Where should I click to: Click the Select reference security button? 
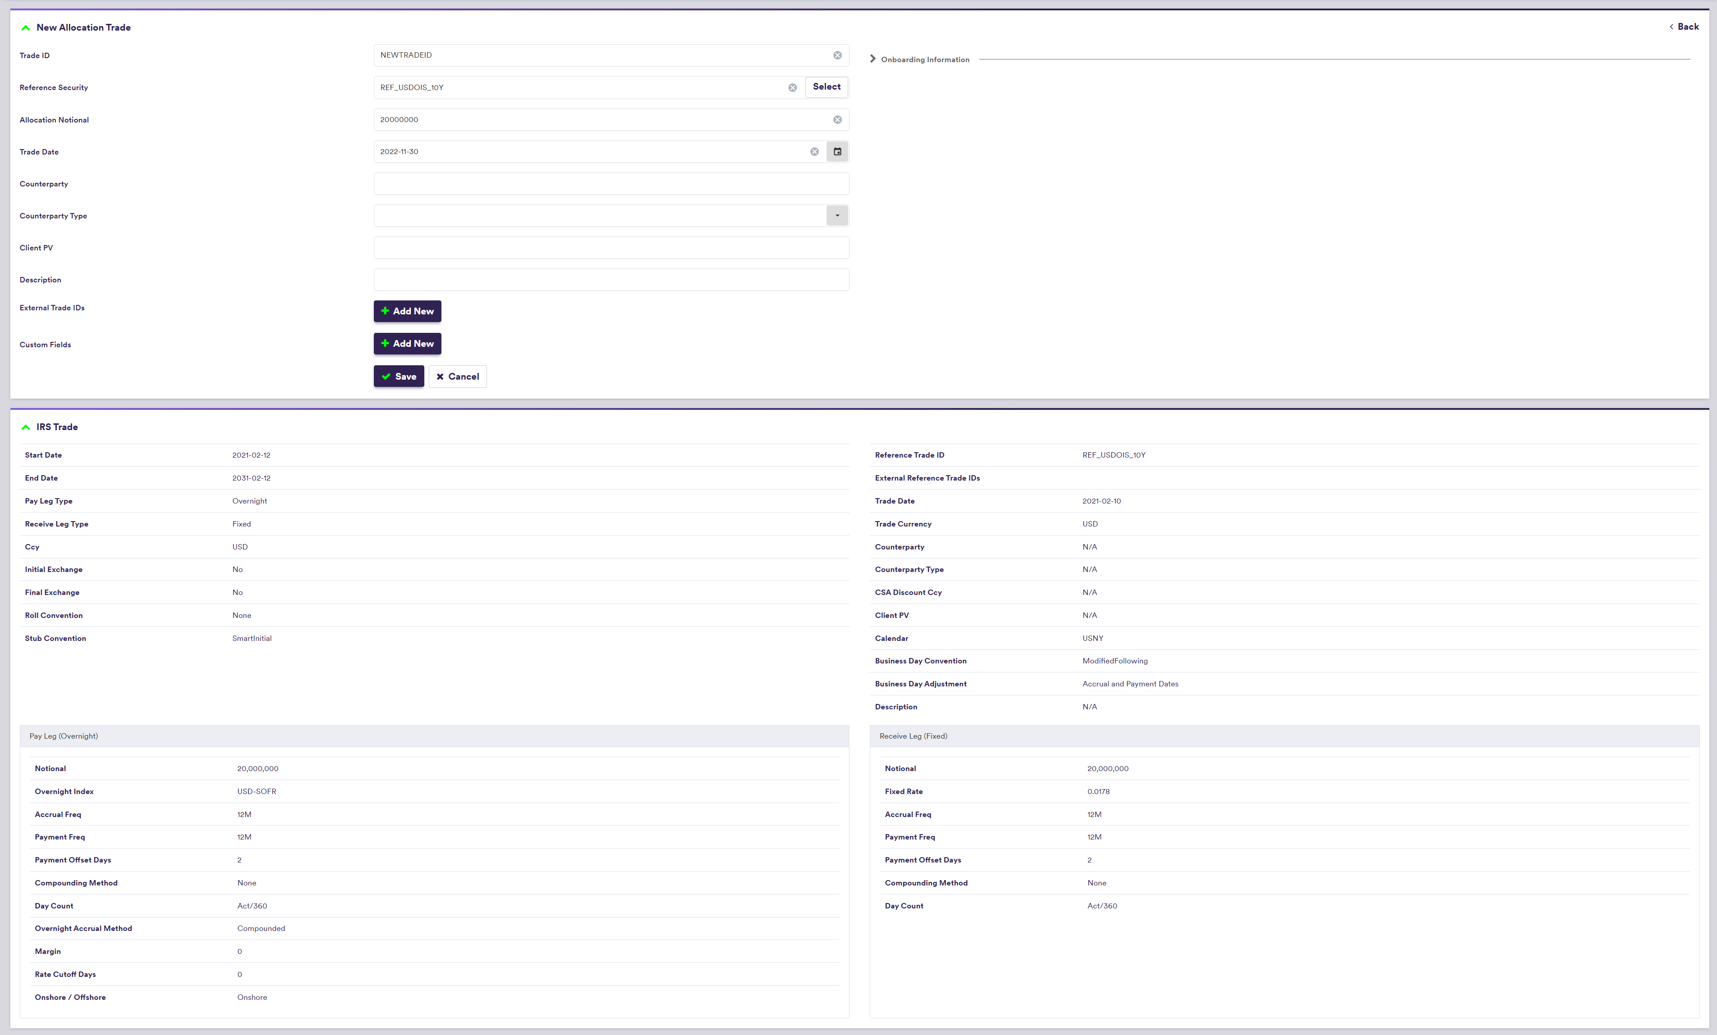pos(827,87)
